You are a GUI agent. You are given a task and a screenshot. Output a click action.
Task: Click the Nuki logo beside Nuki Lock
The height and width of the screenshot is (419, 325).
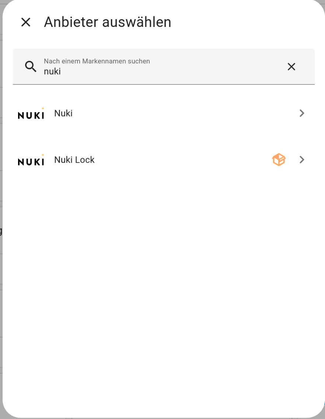(x=31, y=160)
